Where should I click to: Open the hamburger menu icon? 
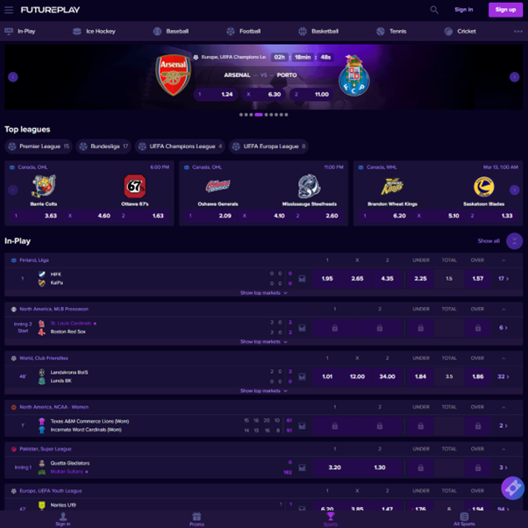(9, 11)
